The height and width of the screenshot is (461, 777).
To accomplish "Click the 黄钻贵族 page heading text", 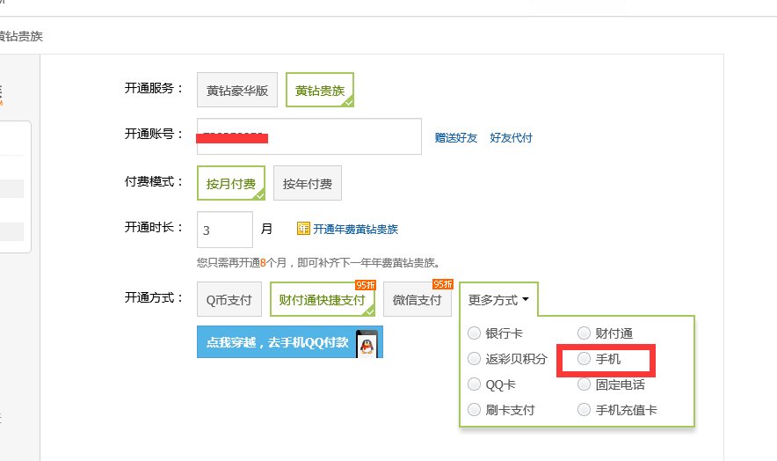I will 21,36.
